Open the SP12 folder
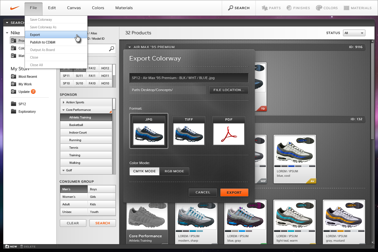 (x=22, y=104)
